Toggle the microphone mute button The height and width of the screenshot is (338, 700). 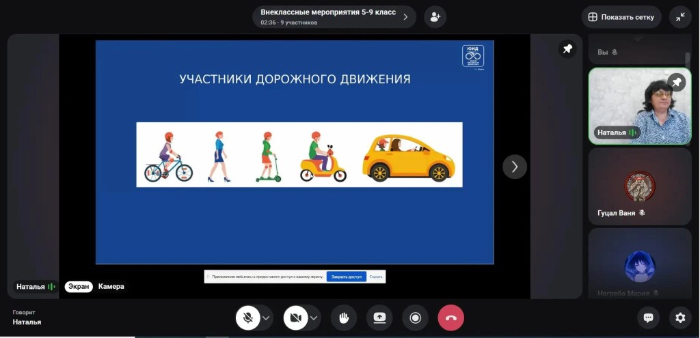tap(247, 318)
